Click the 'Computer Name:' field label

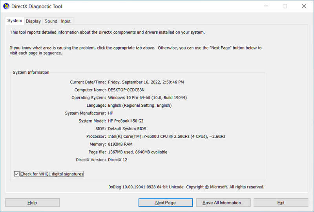pos(90,90)
